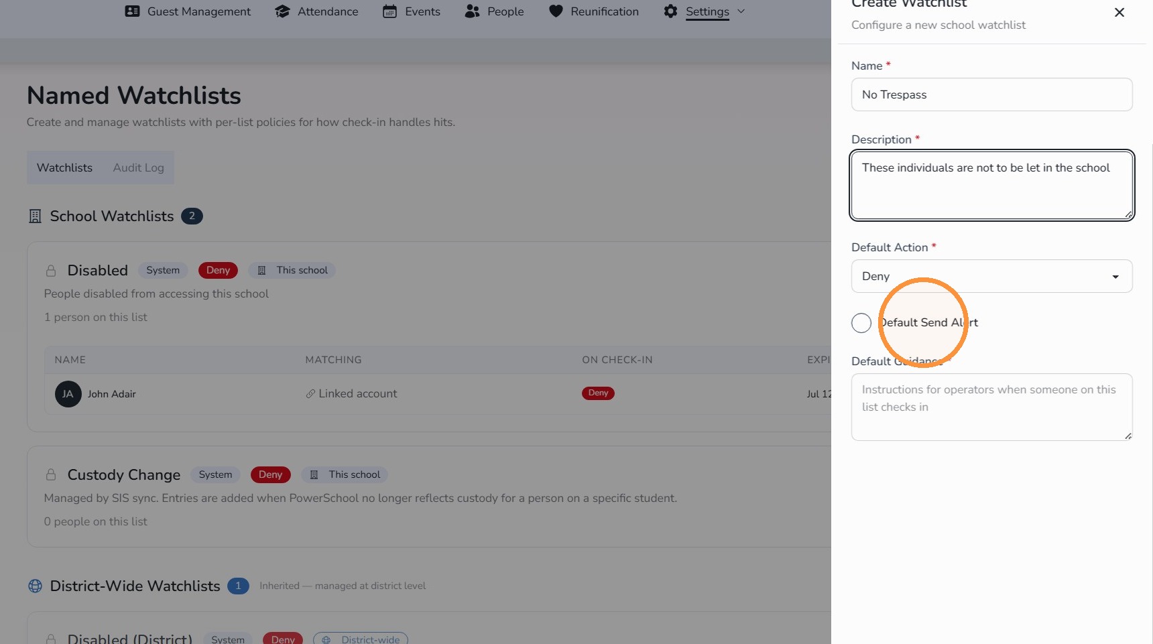Click the School Watchlists count badge 2
The width and height of the screenshot is (1153, 644).
click(x=192, y=216)
